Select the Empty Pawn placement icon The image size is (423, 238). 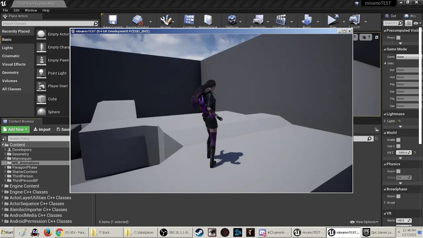pos(41,60)
